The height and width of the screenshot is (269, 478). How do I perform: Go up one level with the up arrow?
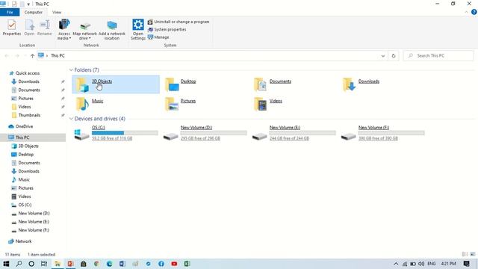(32, 56)
